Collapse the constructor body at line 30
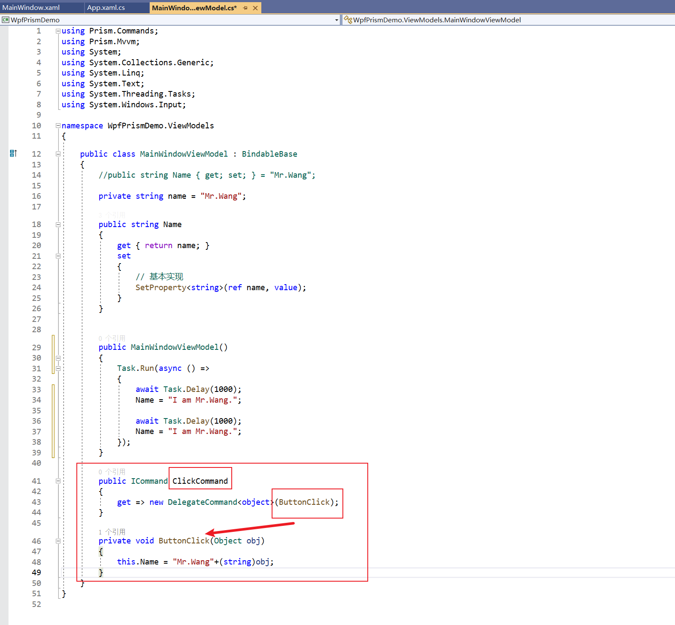The width and height of the screenshot is (675, 625). click(x=58, y=358)
